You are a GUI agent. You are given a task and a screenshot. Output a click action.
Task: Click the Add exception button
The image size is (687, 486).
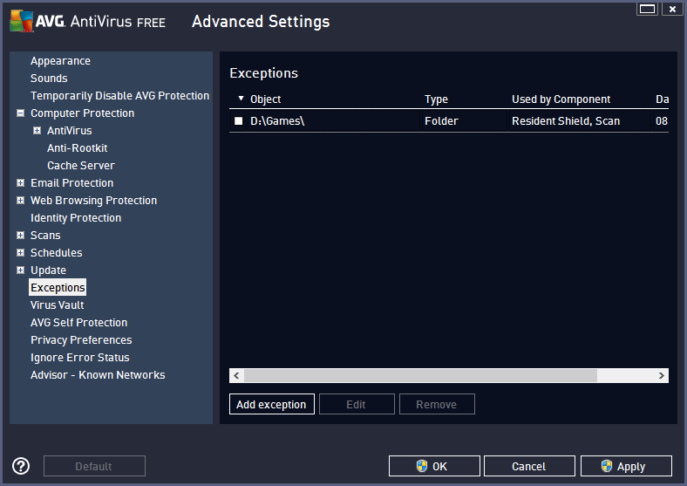(272, 404)
